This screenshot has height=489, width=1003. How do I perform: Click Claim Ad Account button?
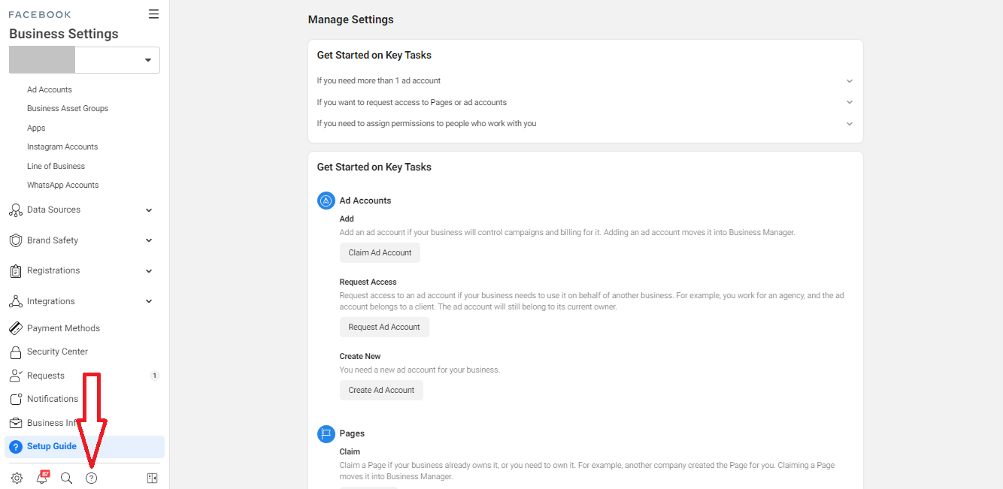point(380,252)
